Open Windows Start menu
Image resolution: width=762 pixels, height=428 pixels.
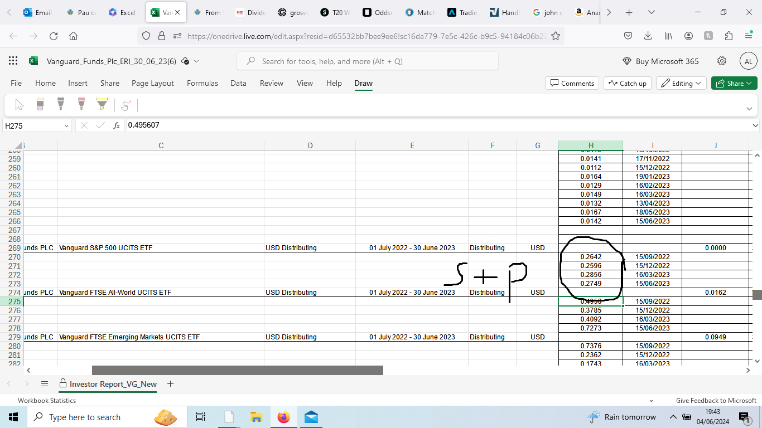(x=13, y=417)
